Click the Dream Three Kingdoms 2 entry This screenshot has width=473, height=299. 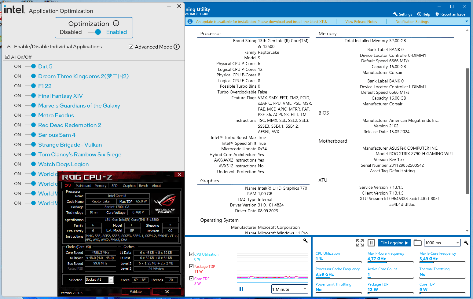pyautogui.click(x=83, y=76)
